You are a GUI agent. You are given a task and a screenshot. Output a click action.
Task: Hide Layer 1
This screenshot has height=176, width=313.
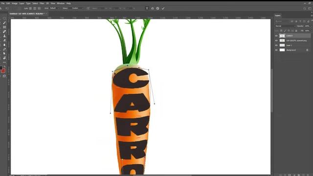pyautogui.click(x=276, y=45)
